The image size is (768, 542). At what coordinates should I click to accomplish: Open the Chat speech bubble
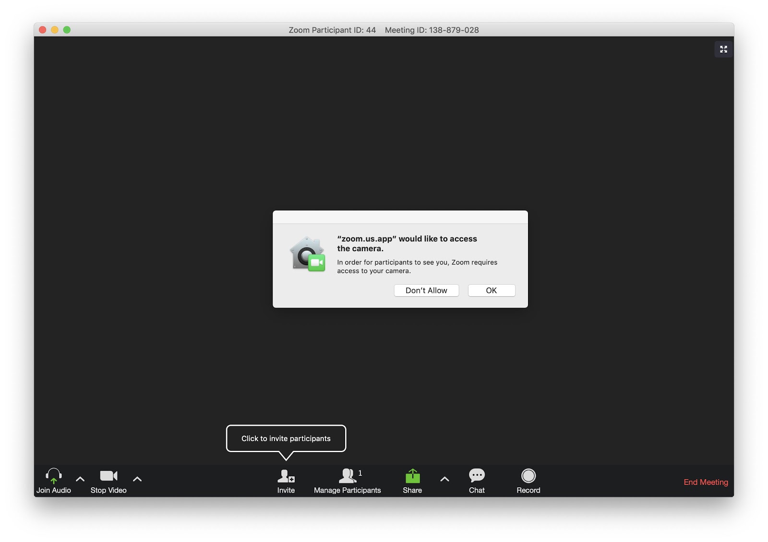(x=477, y=476)
